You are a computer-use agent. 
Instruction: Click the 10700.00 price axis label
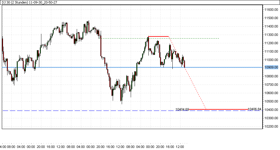click(271, 85)
